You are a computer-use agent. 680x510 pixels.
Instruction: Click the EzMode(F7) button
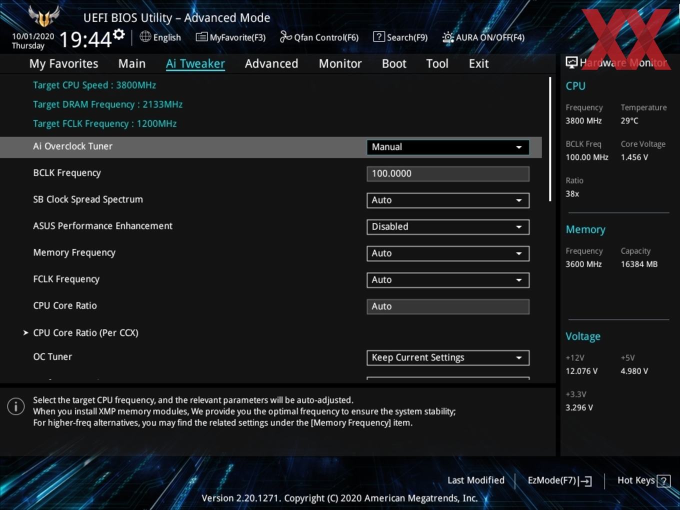[559, 480]
